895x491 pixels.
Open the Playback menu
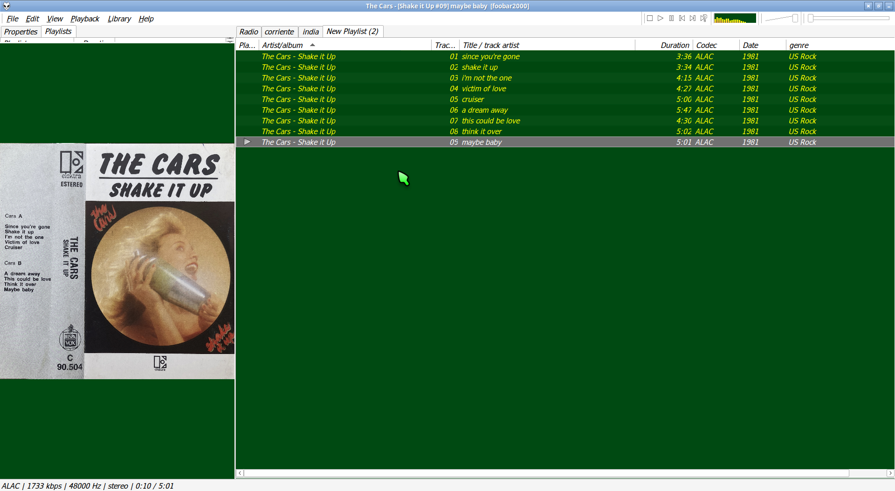pos(85,19)
